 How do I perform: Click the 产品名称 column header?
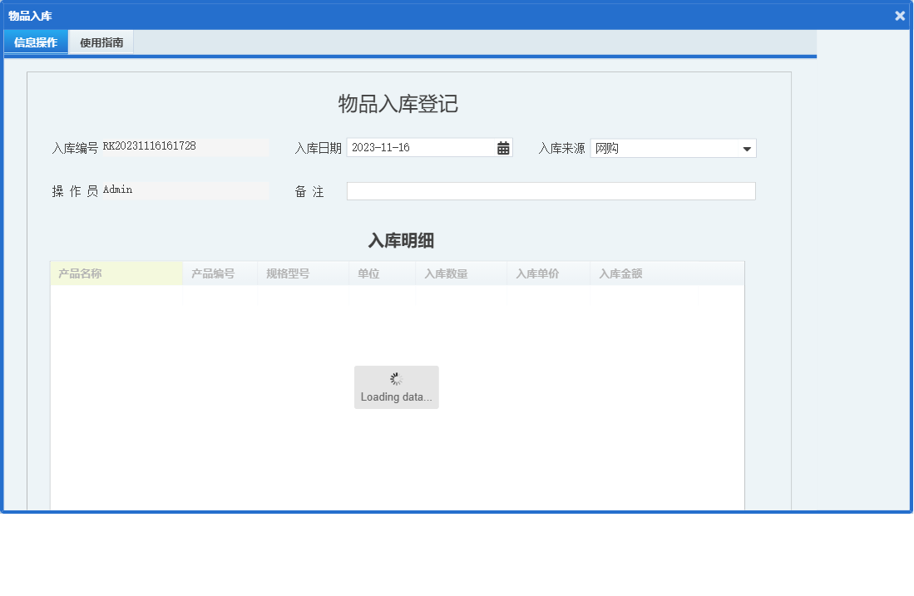click(116, 273)
